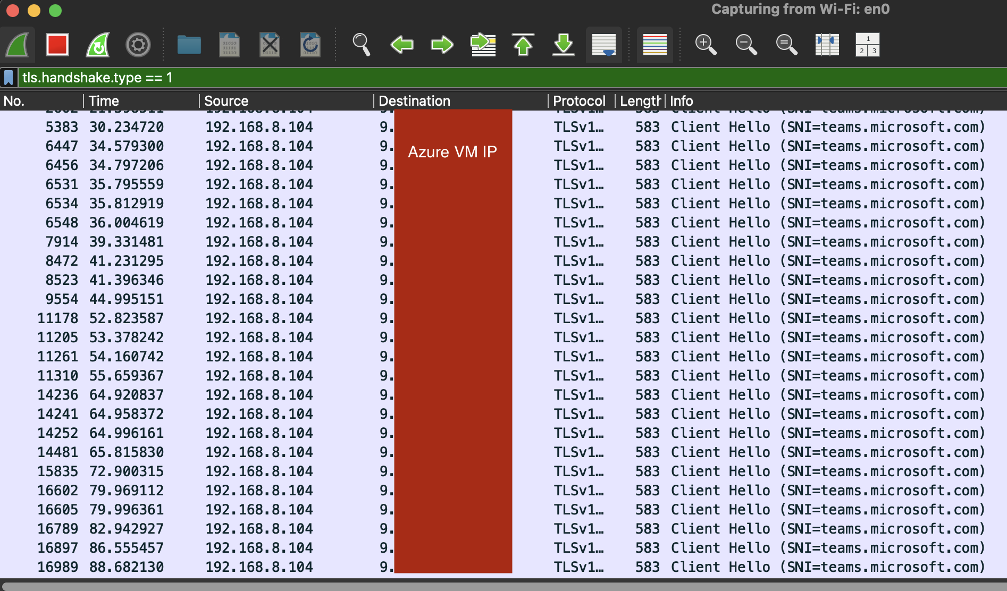The height and width of the screenshot is (591, 1007).
Task: Select packet number 16897
Action: [503, 548]
